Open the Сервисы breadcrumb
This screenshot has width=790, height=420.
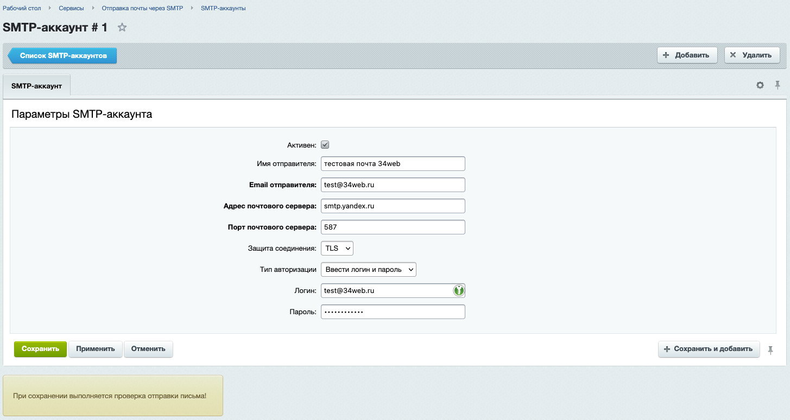(72, 8)
